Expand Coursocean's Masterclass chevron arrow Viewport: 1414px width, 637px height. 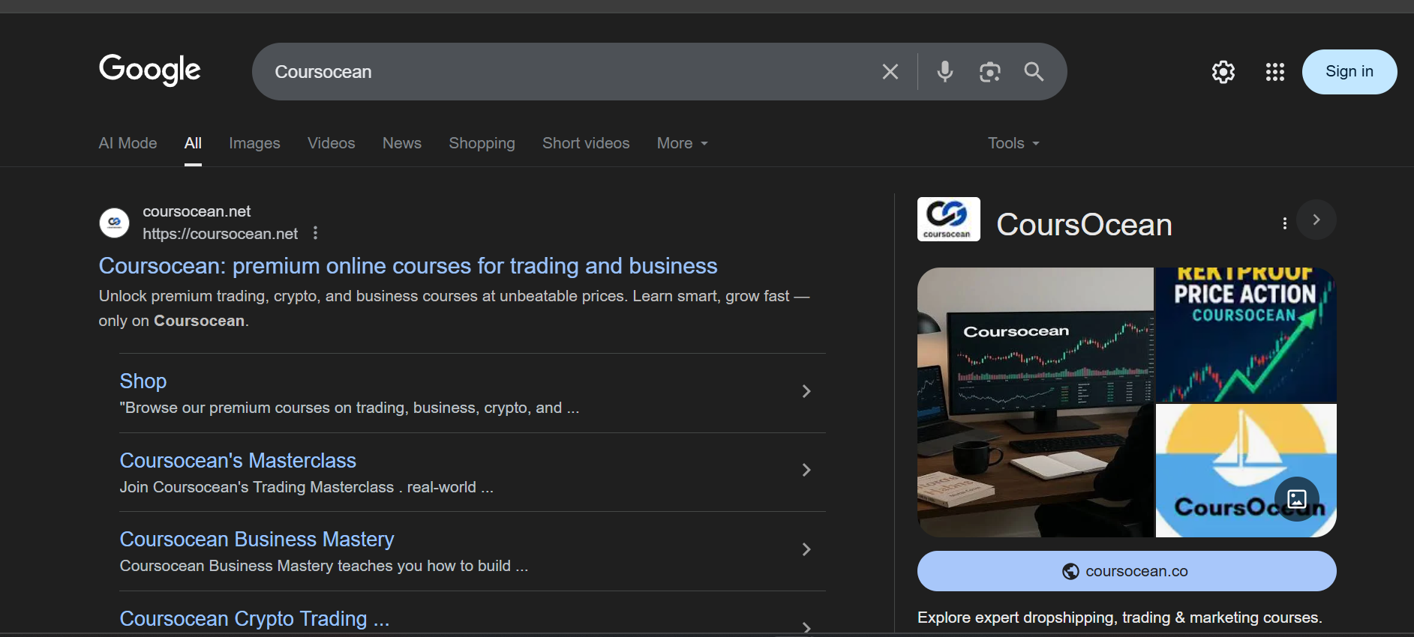point(806,470)
